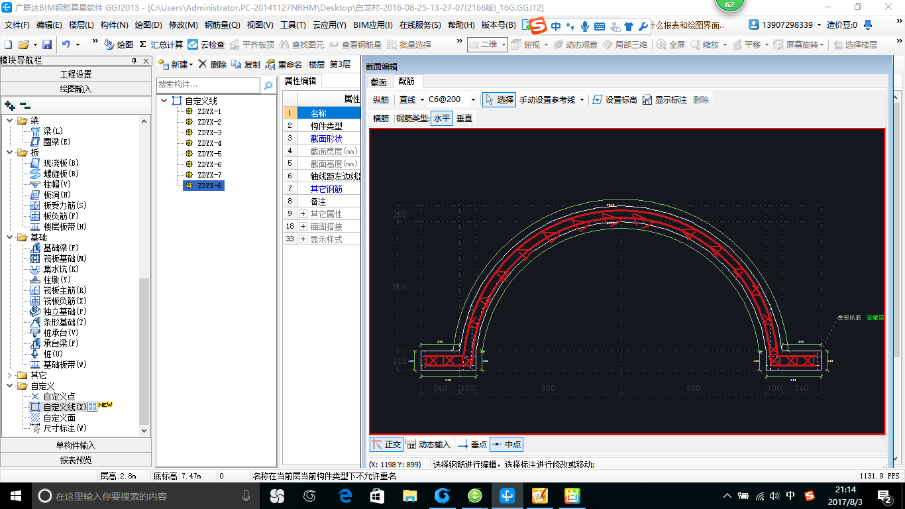Run 汇总计算 summary calculation
The image size is (905, 509).
162,44
